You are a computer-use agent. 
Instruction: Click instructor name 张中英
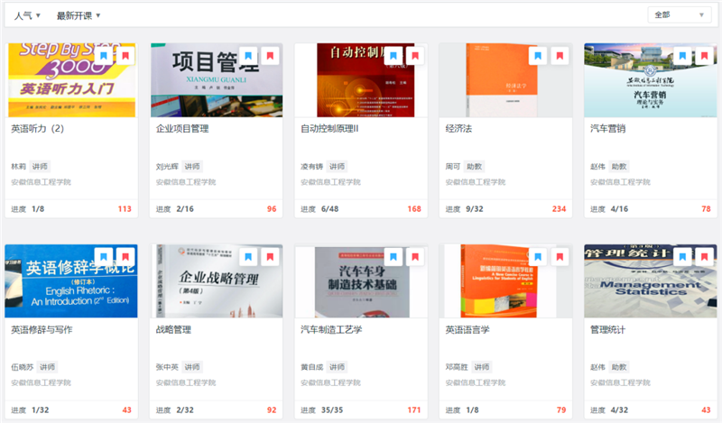167,367
